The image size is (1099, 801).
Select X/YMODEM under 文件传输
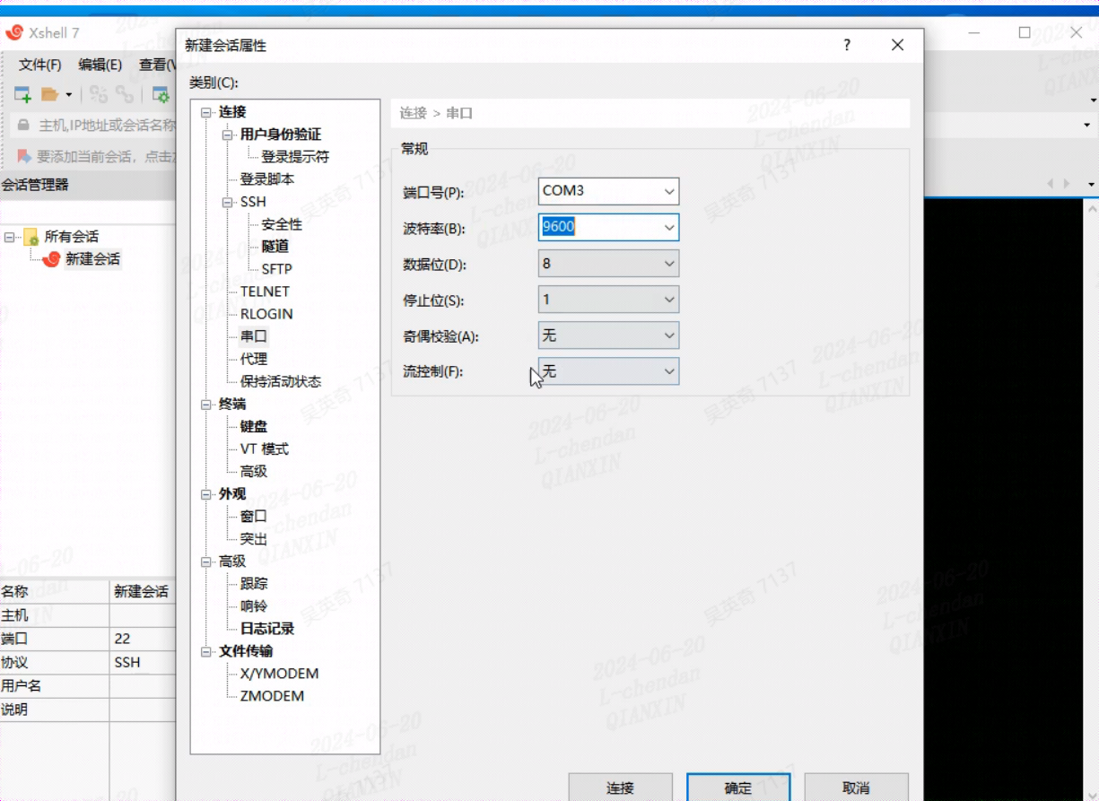click(x=280, y=674)
